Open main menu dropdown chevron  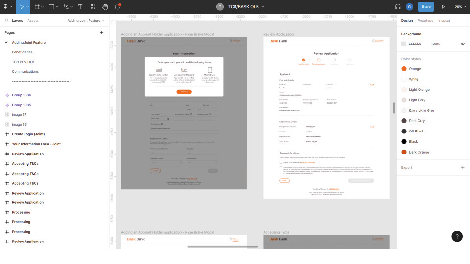pyautogui.click(x=11, y=7)
